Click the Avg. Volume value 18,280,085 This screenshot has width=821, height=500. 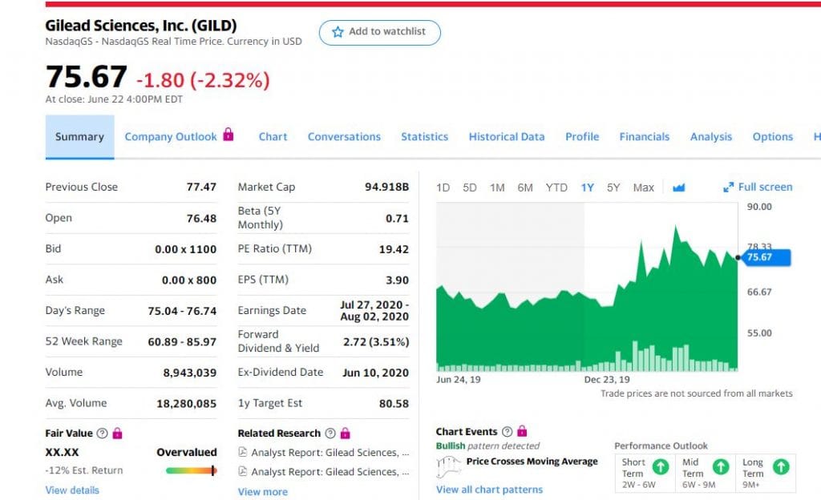pos(186,403)
